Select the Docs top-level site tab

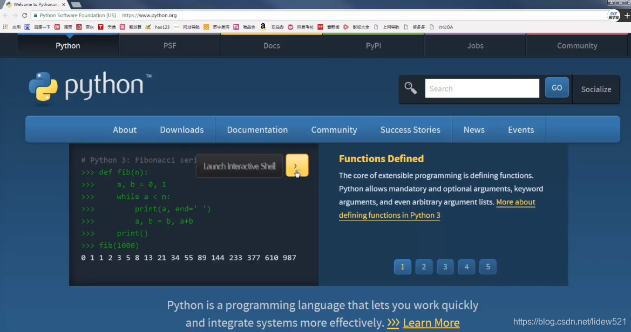[x=272, y=45]
